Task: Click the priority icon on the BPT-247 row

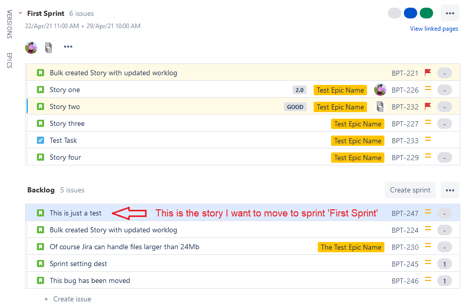Action: 429,212
